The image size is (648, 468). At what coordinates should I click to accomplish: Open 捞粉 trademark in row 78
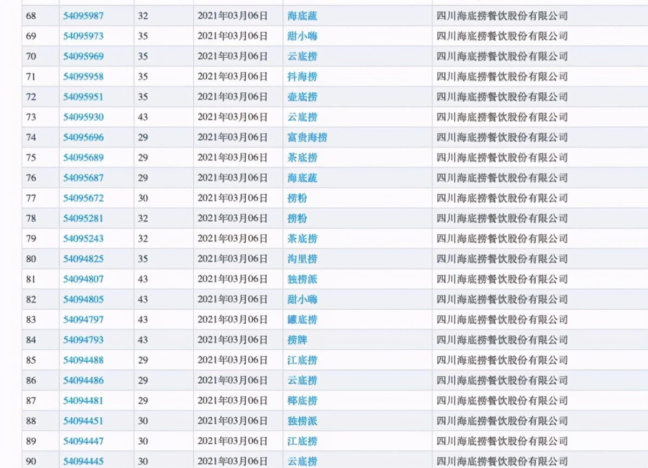[298, 218]
